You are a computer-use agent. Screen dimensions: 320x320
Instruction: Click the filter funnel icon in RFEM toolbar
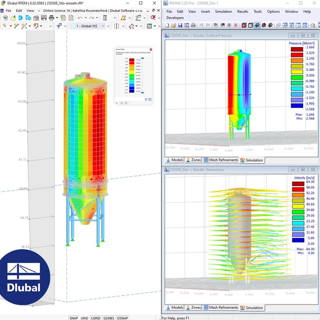point(59,26)
